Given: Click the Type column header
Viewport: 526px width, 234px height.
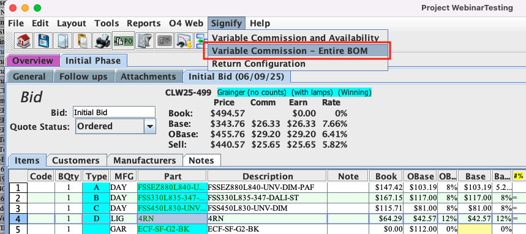Looking at the screenshot, I should coord(96,176).
